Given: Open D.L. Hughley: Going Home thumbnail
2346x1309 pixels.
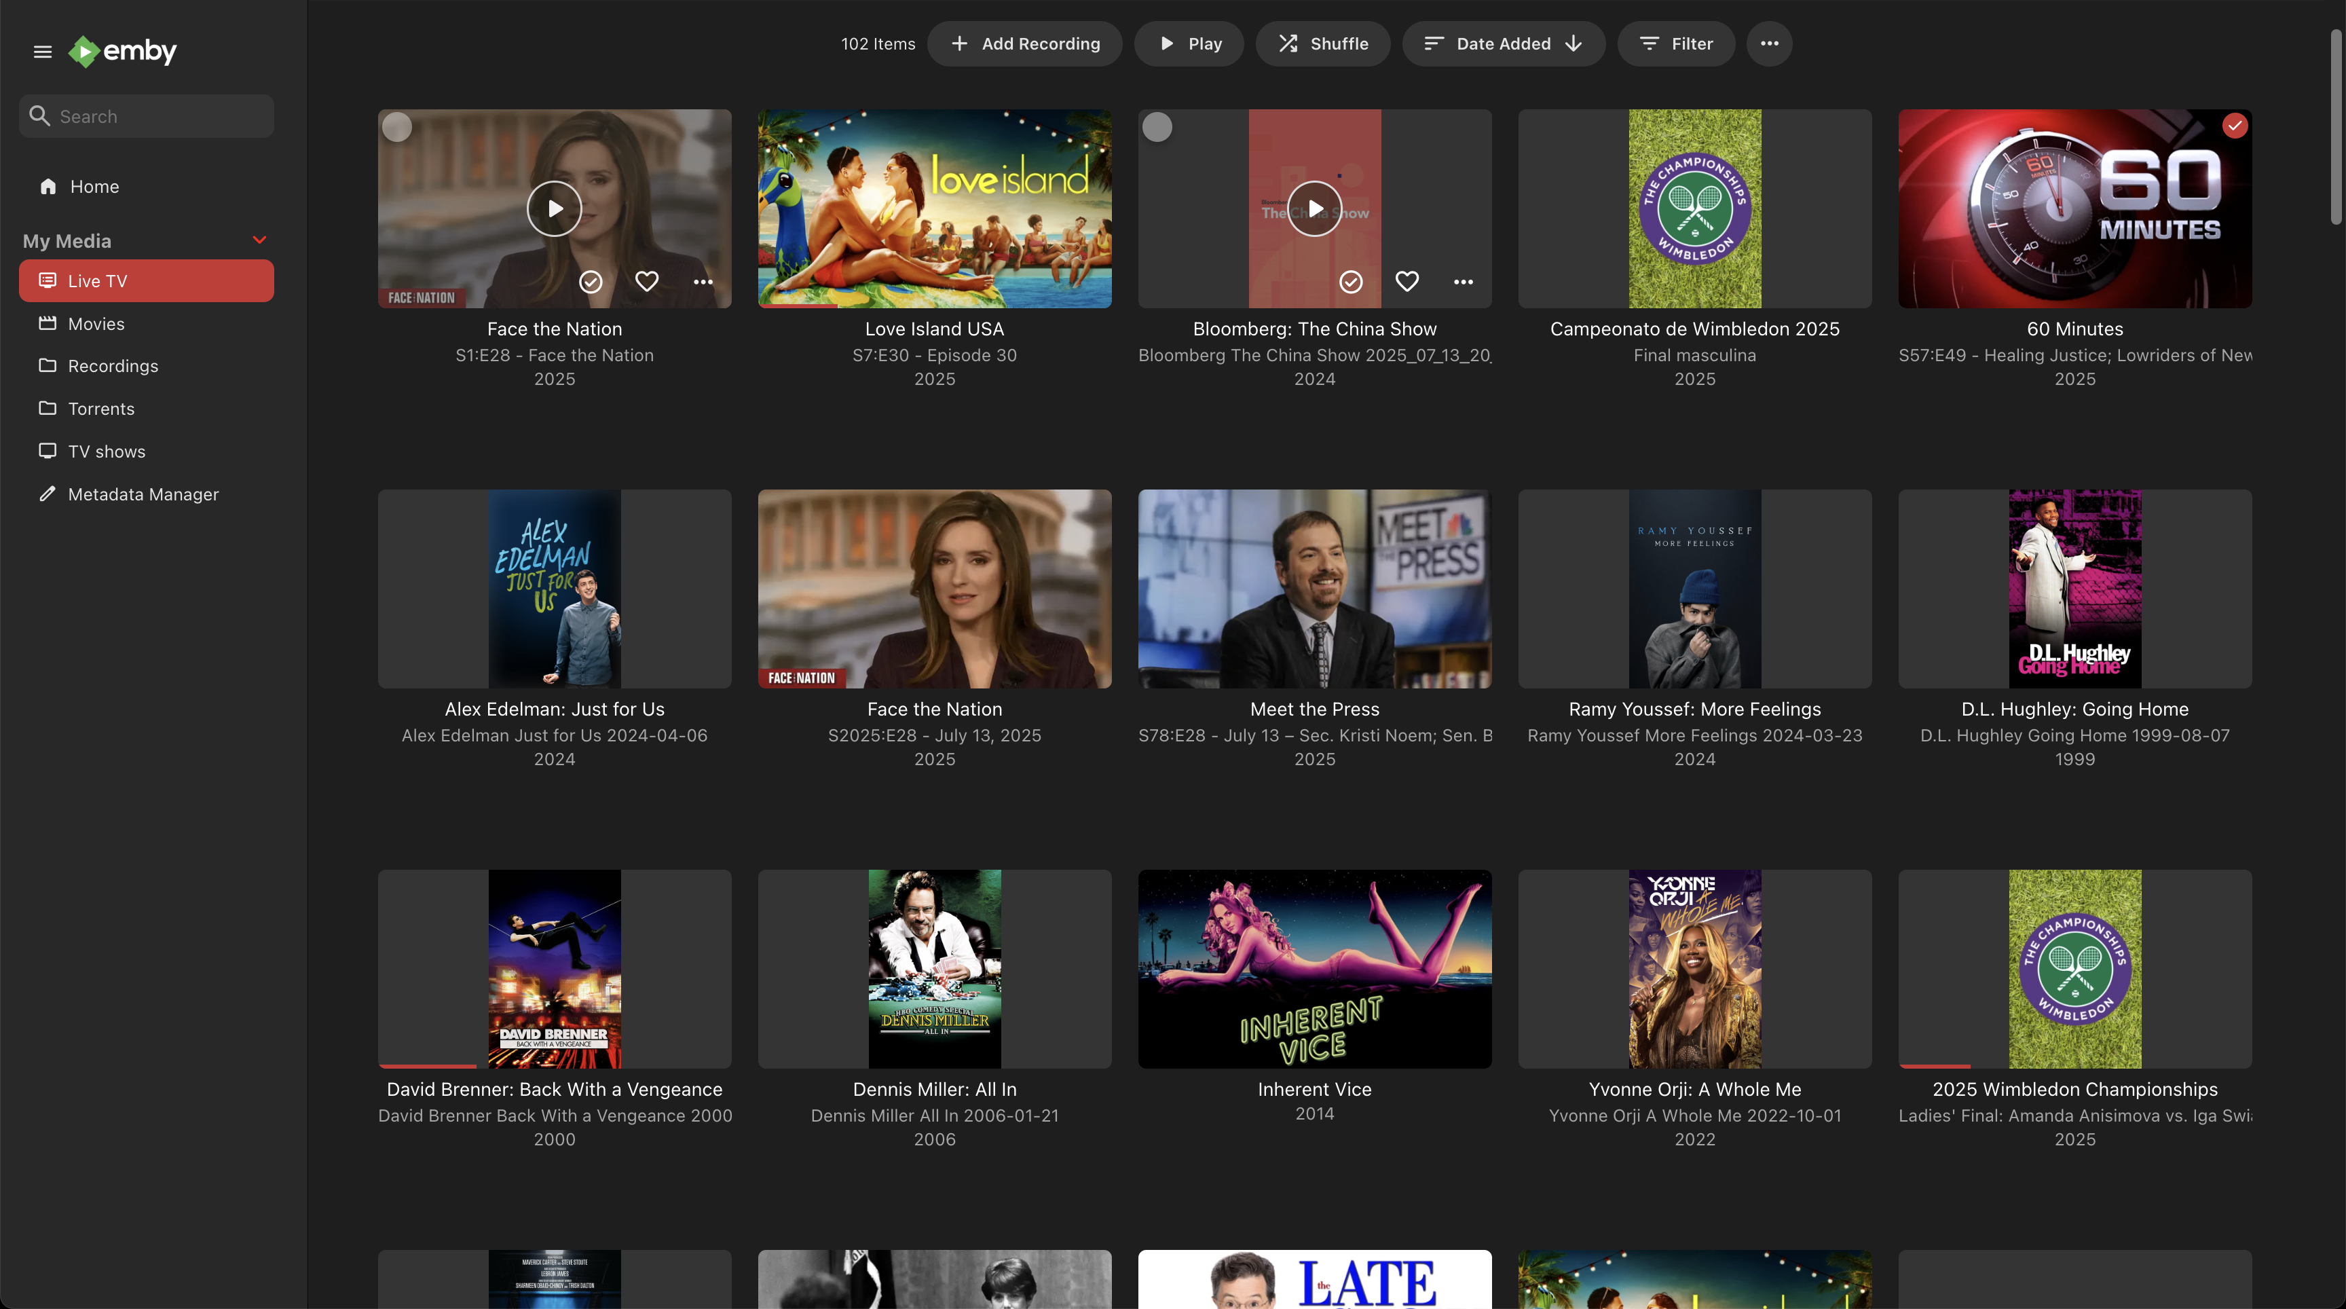Looking at the screenshot, I should pyautogui.click(x=2074, y=589).
